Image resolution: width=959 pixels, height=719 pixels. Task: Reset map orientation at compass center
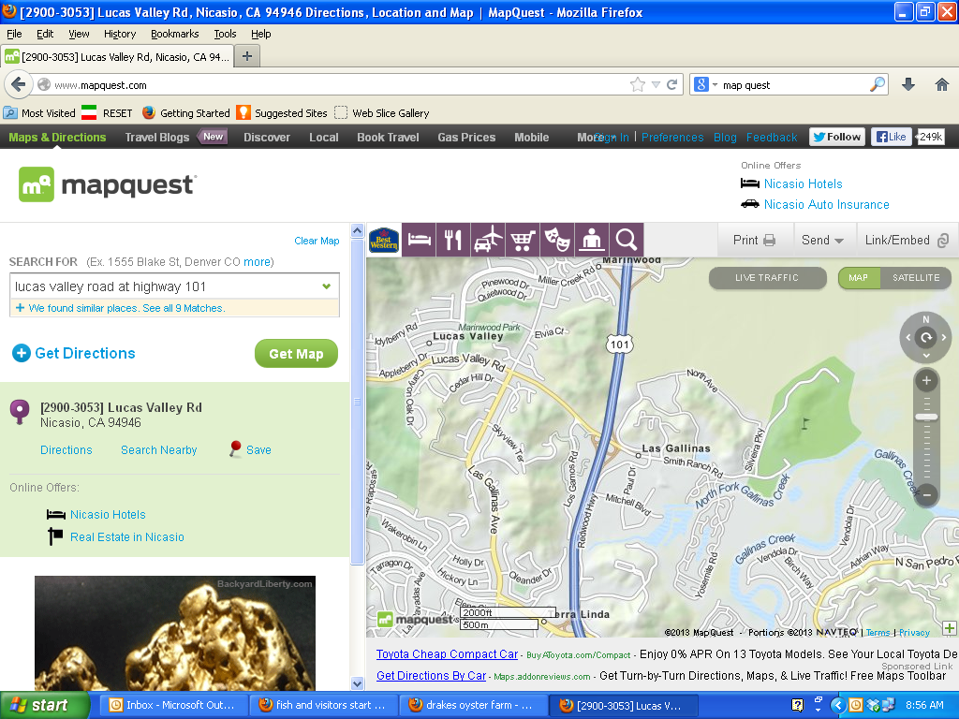click(926, 337)
